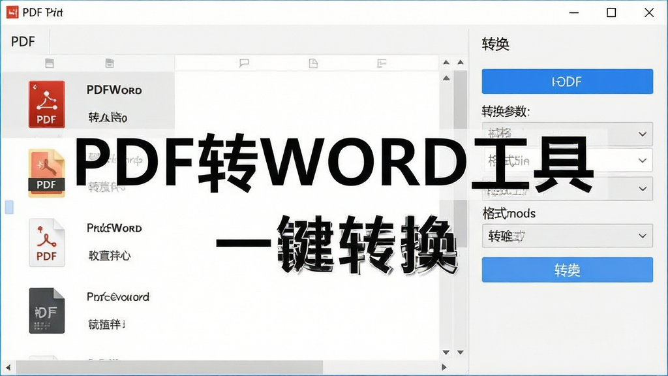Click the horizontal scrollbar thumb
Image resolution: width=668 pixels, height=376 pixels.
click(170, 367)
